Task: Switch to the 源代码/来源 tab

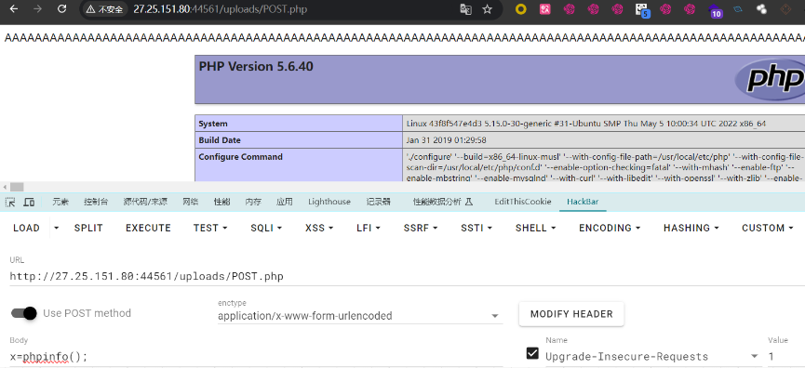Action: click(x=145, y=202)
